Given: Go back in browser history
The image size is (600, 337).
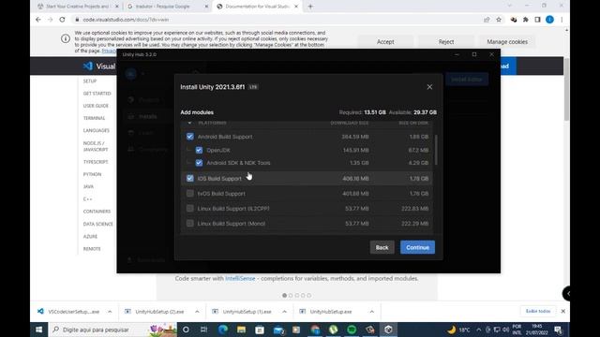Looking at the screenshot, I should pyautogui.click(x=37, y=20).
